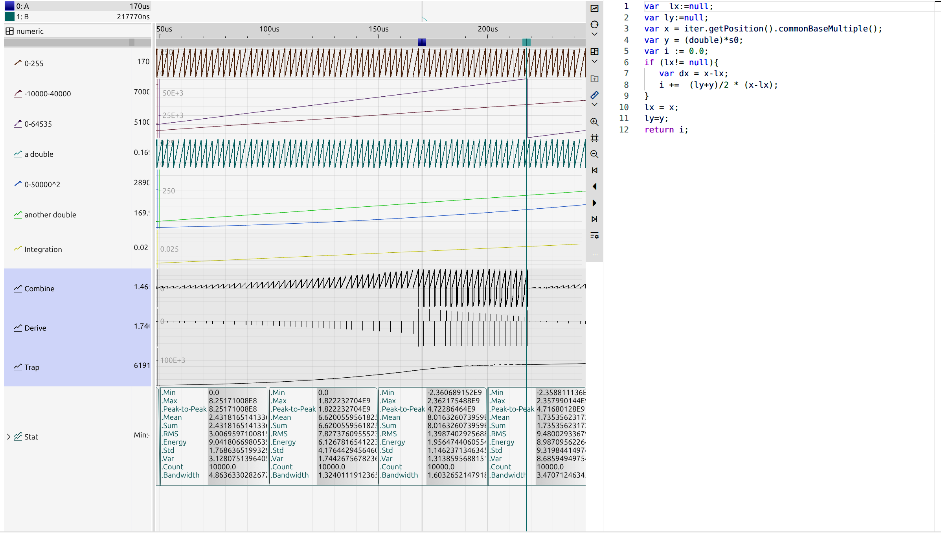Open the list settings icon in toolbar
This screenshot has height=533, width=941.
tap(594, 235)
